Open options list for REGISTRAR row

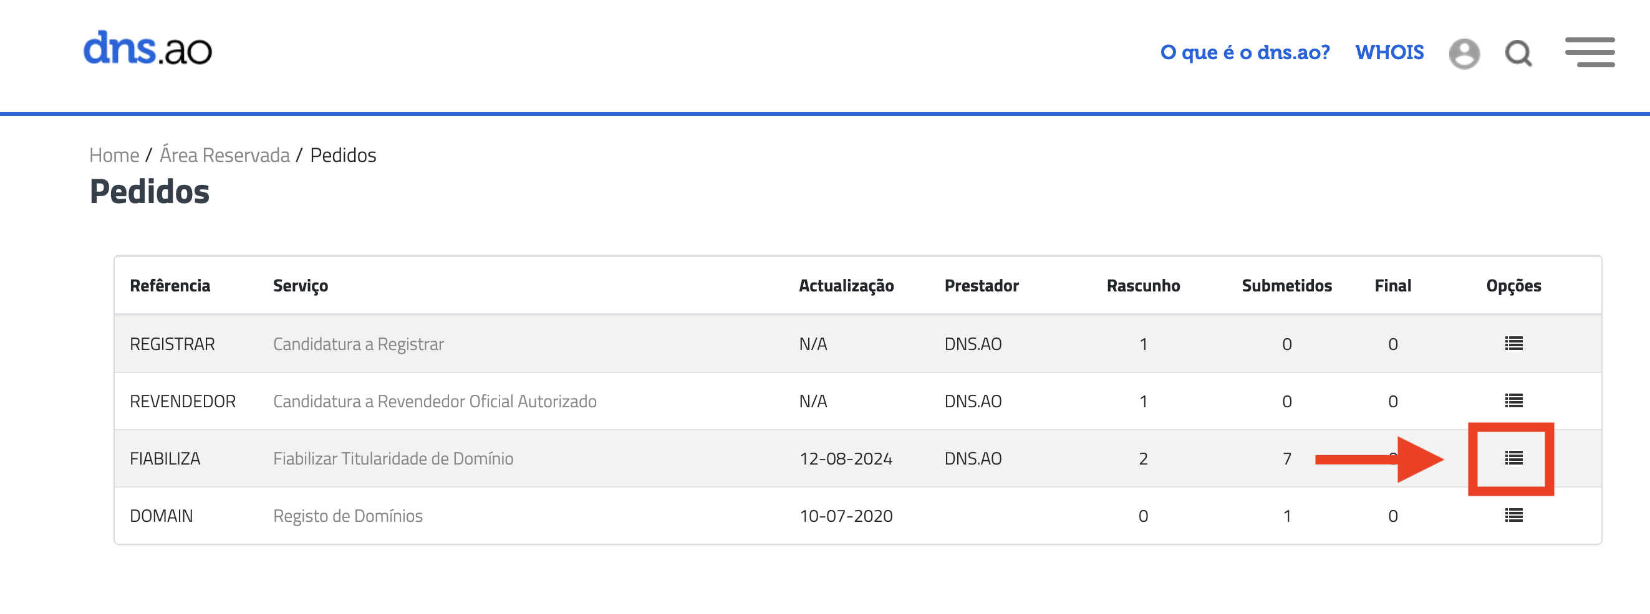[x=1513, y=344]
